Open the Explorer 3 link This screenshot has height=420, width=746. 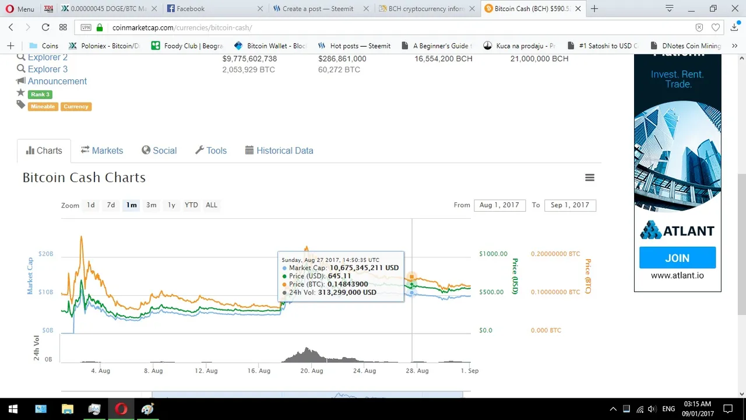tap(47, 69)
